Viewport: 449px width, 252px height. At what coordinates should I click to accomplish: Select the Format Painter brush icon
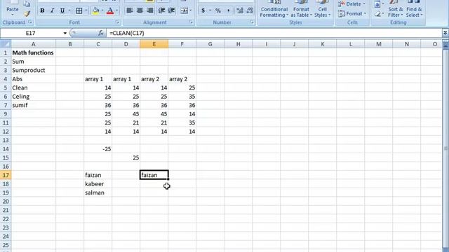27,13
